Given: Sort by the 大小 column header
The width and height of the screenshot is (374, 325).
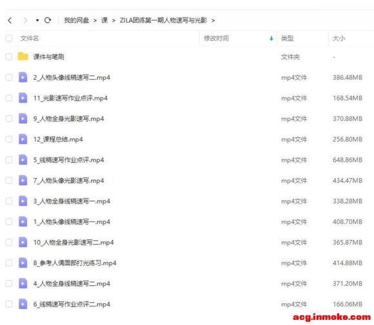Looking at the screenshot, I should pyautogui.click(x=339, y=38).
